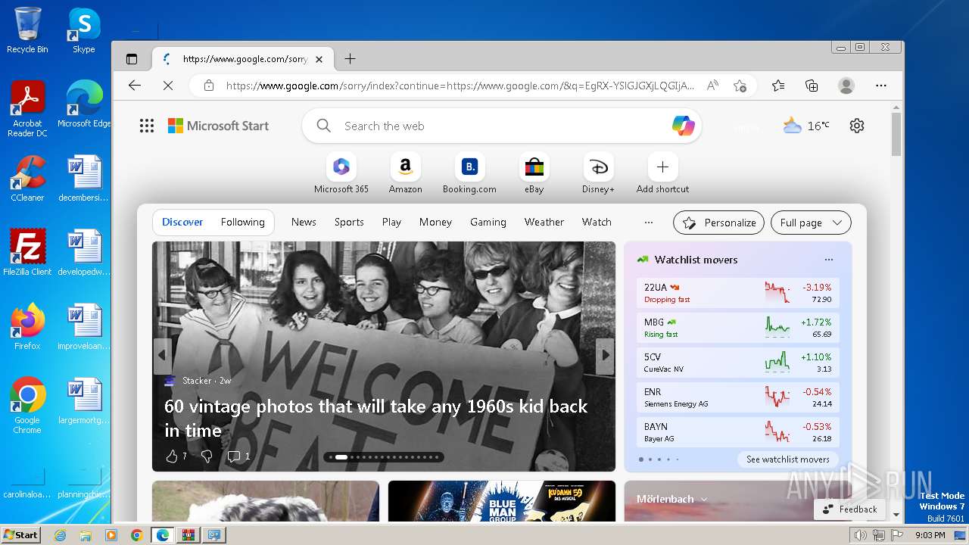
Task: Open the volume control in system tray
Action: coord(861,535)
